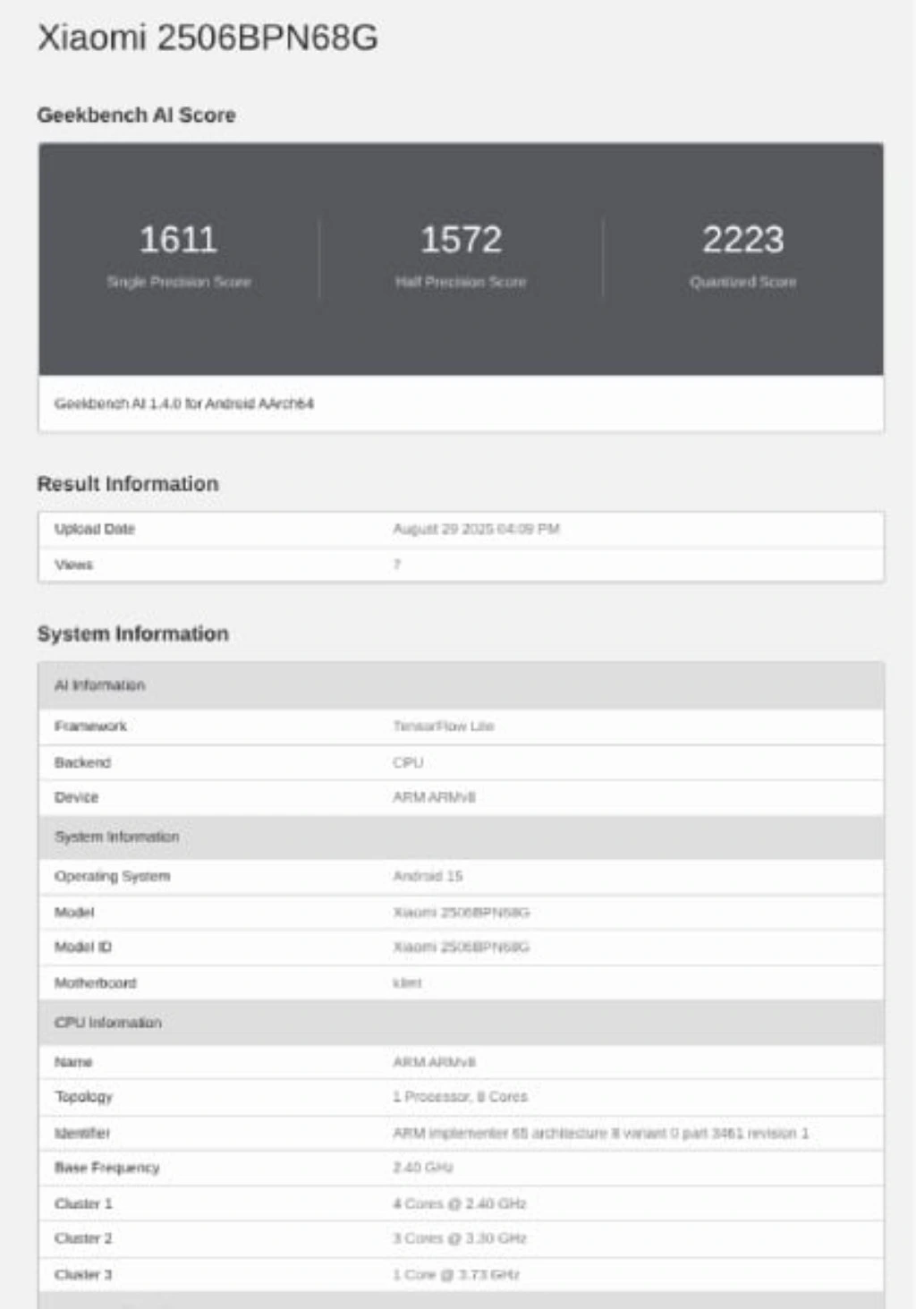Click the AI Information section header
The image size is (916, 1309).
[99, 685]
